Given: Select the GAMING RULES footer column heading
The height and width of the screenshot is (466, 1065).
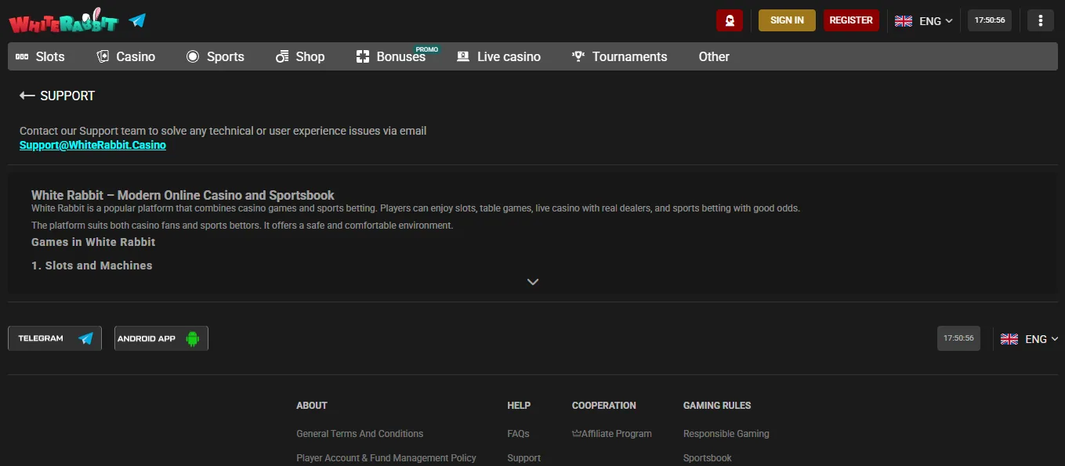Looking at the screenshot, I should click(717, 406).
